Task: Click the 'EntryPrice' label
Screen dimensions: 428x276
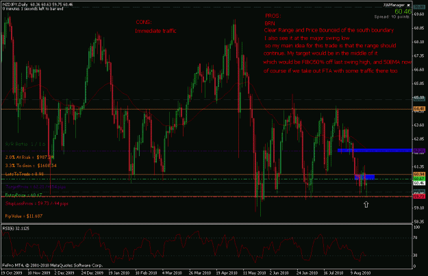Action: [x=23, y=195]
